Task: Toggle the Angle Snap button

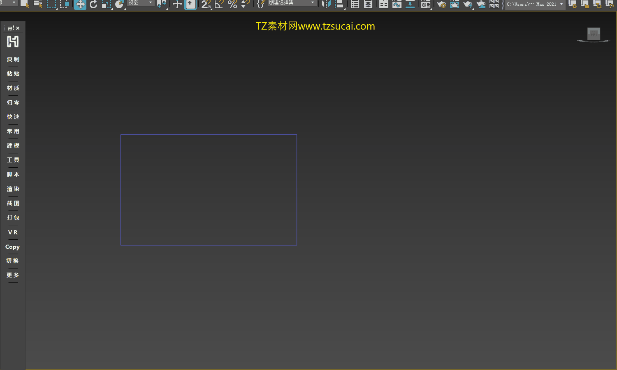Action: pyautogui.click(x=219, y=4)
